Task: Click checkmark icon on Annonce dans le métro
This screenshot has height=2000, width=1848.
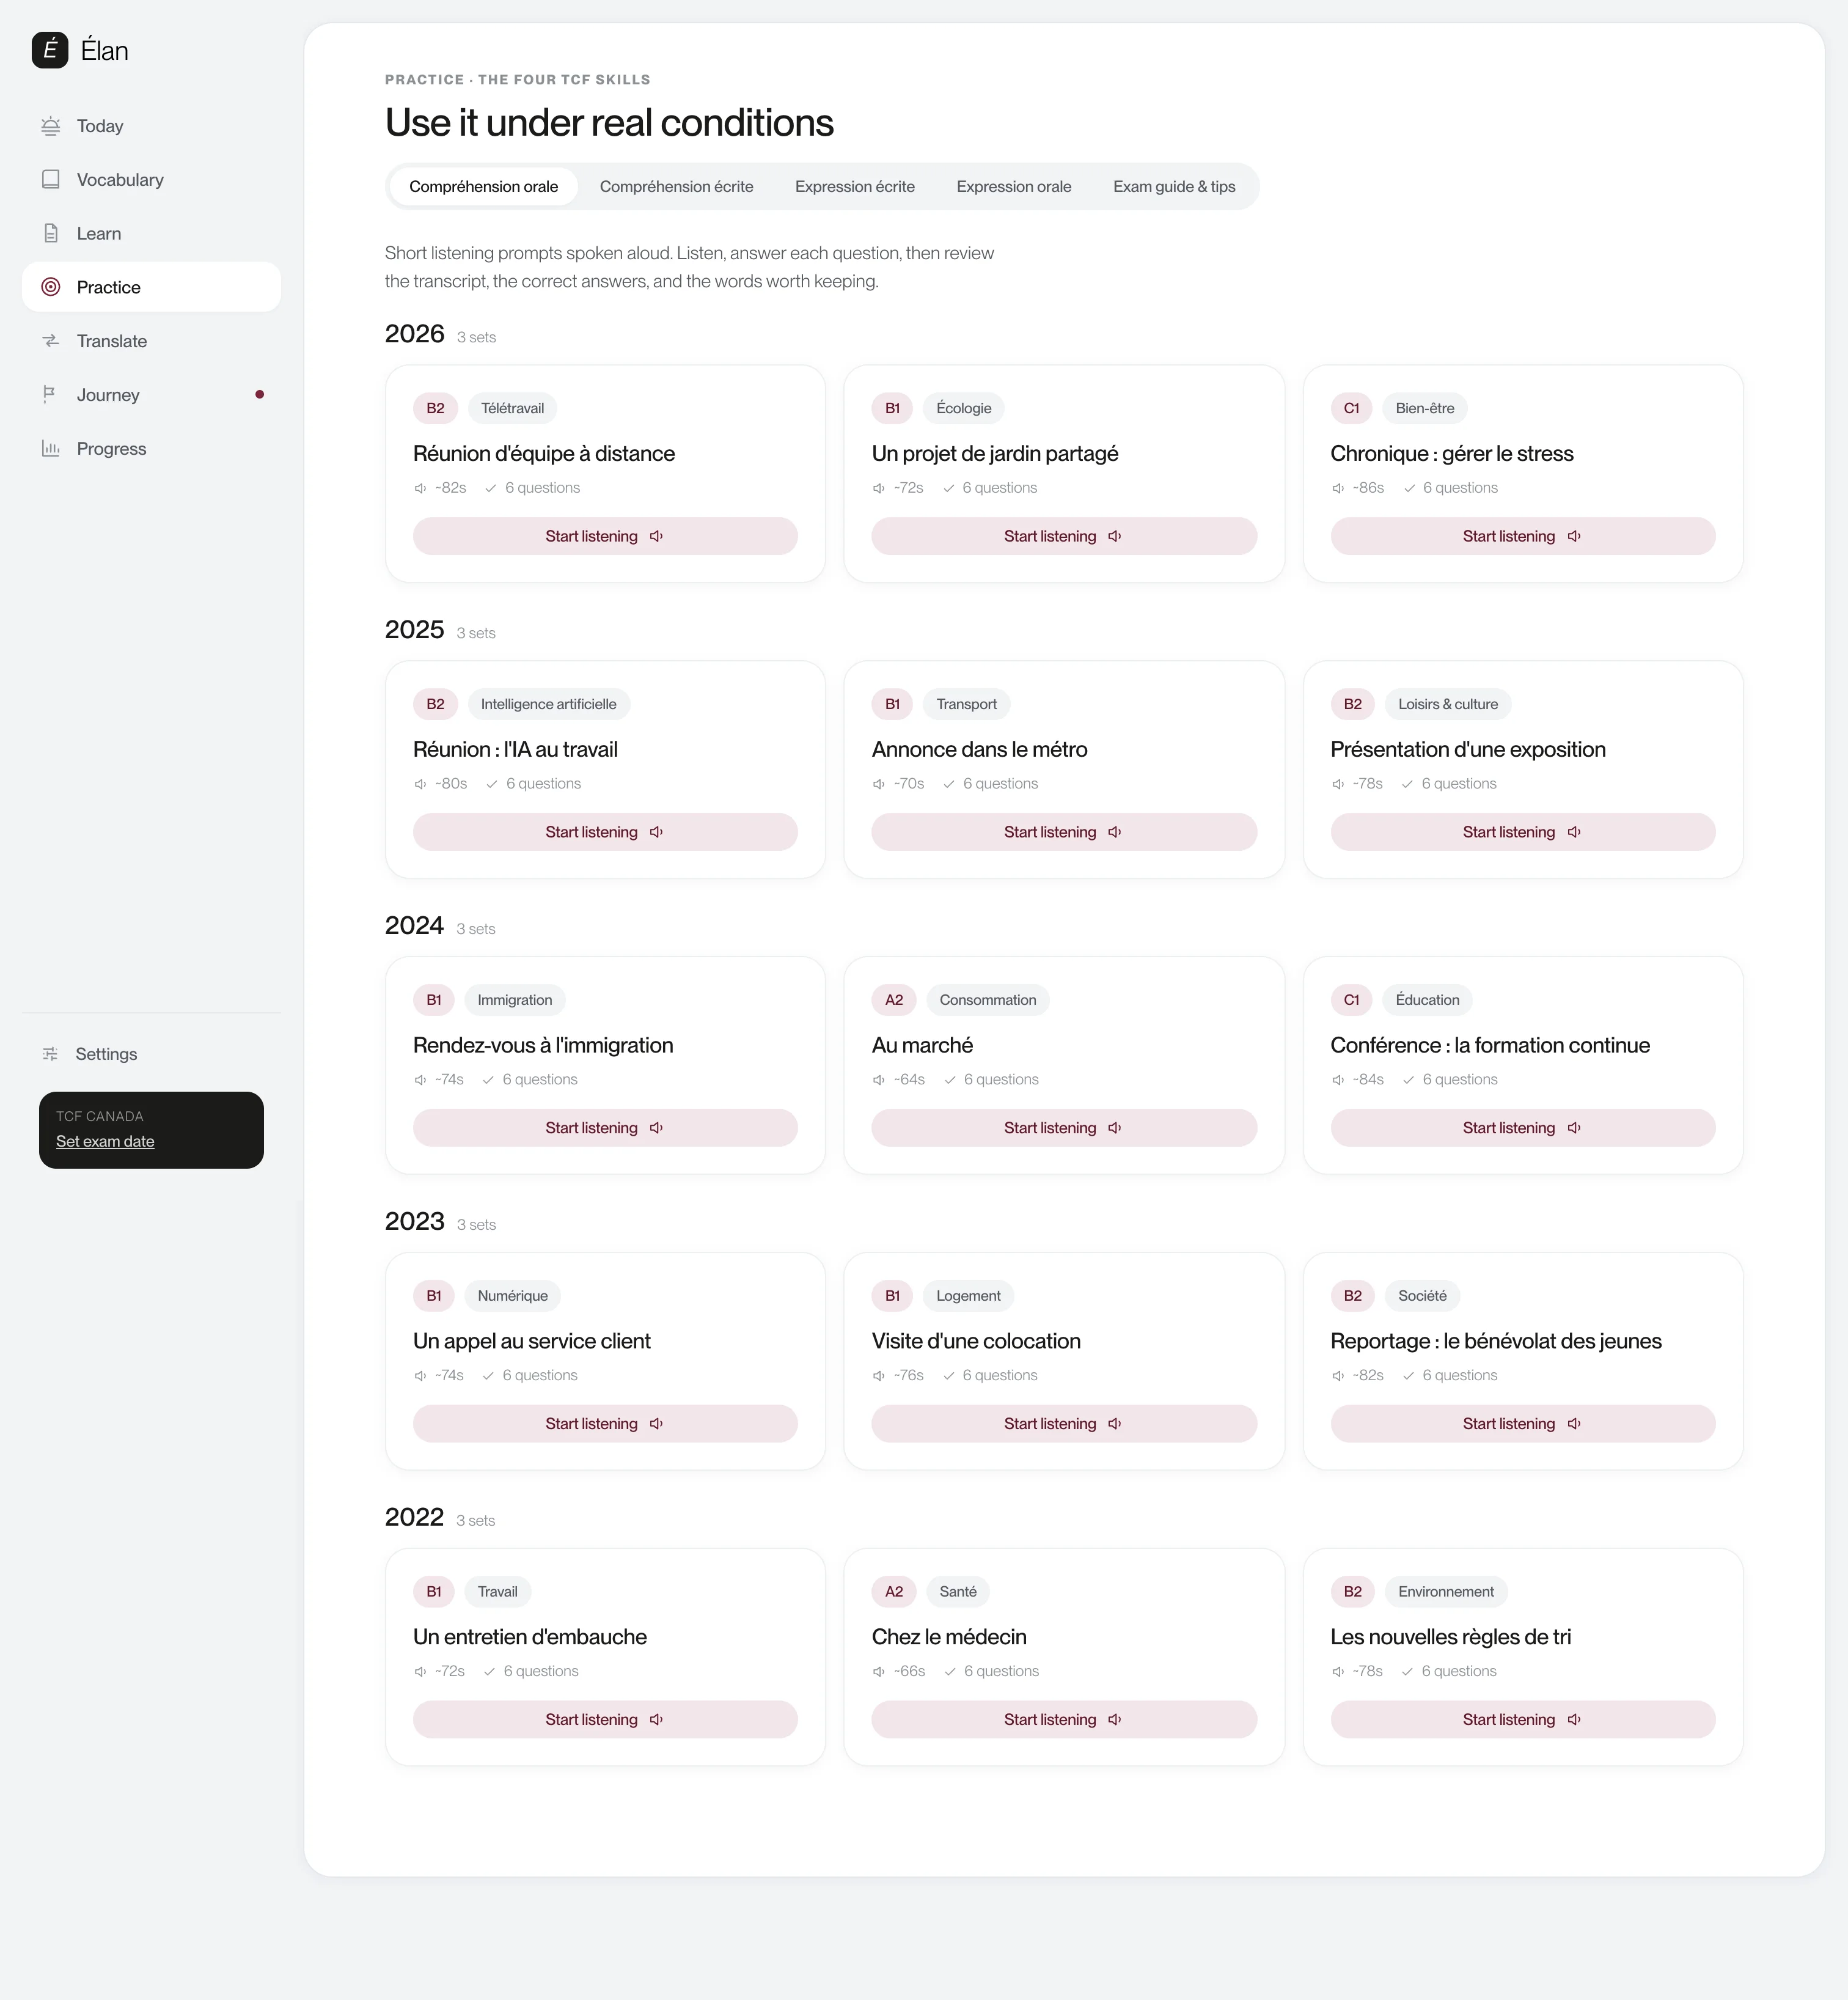Action: [949, 784]
